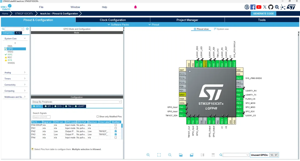Open the GitHub icon in header
Viewport: 300px width, 161px height.
[271, 7]
